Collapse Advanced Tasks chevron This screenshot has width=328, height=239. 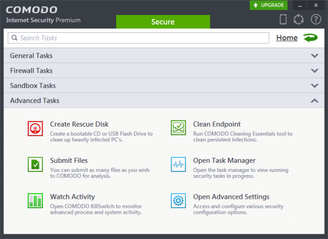(x=314, y=101)
